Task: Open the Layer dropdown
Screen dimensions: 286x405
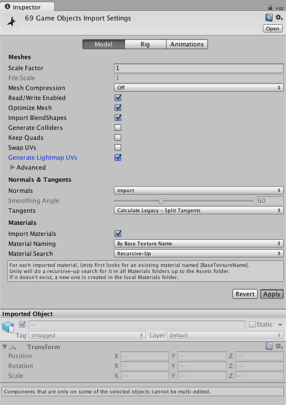Action: [225, 335]
